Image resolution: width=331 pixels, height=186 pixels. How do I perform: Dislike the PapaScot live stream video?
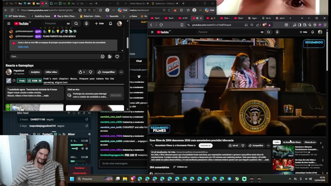coord(91,72)
